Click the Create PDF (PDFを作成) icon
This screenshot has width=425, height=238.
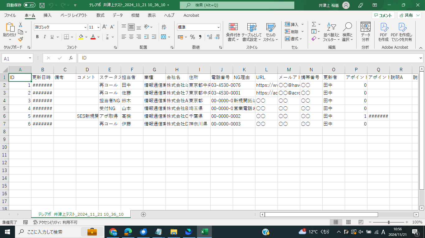click(383, 32)
